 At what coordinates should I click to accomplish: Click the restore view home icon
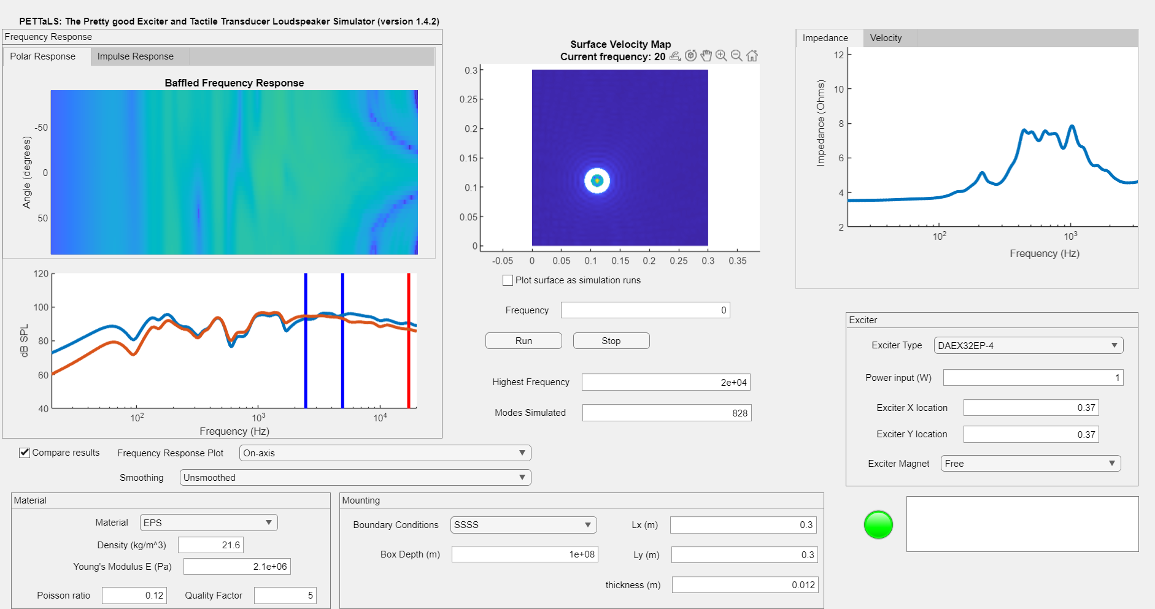(752, 56)
